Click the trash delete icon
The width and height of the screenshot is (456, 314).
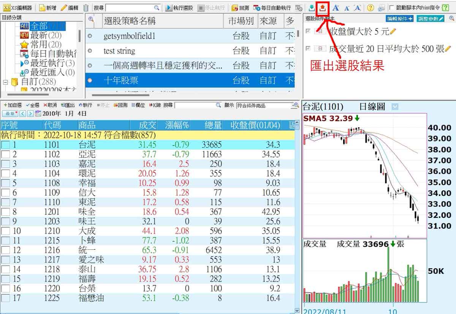coord(86,8)
